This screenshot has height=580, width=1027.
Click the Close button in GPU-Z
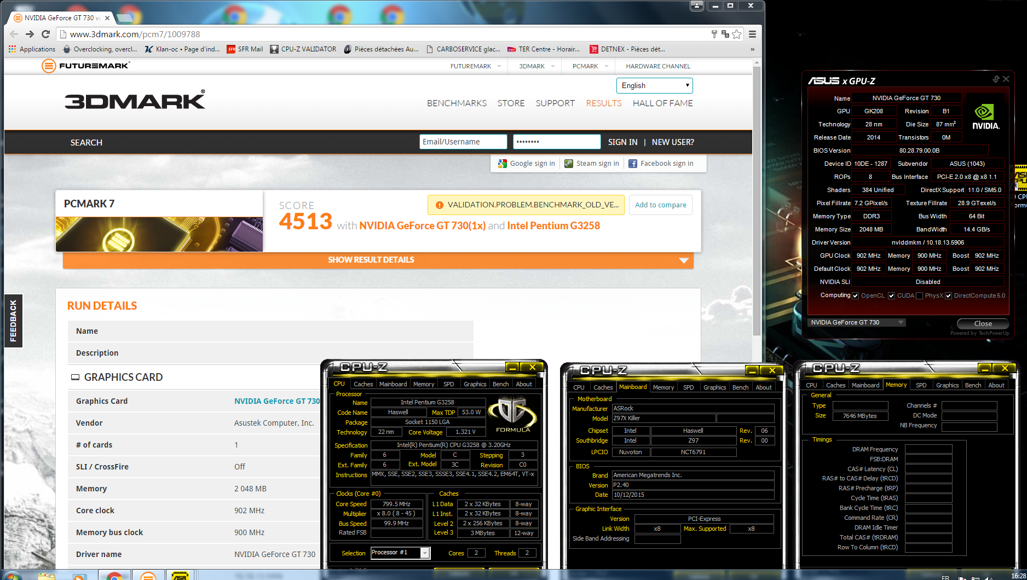tap(983, 323)
